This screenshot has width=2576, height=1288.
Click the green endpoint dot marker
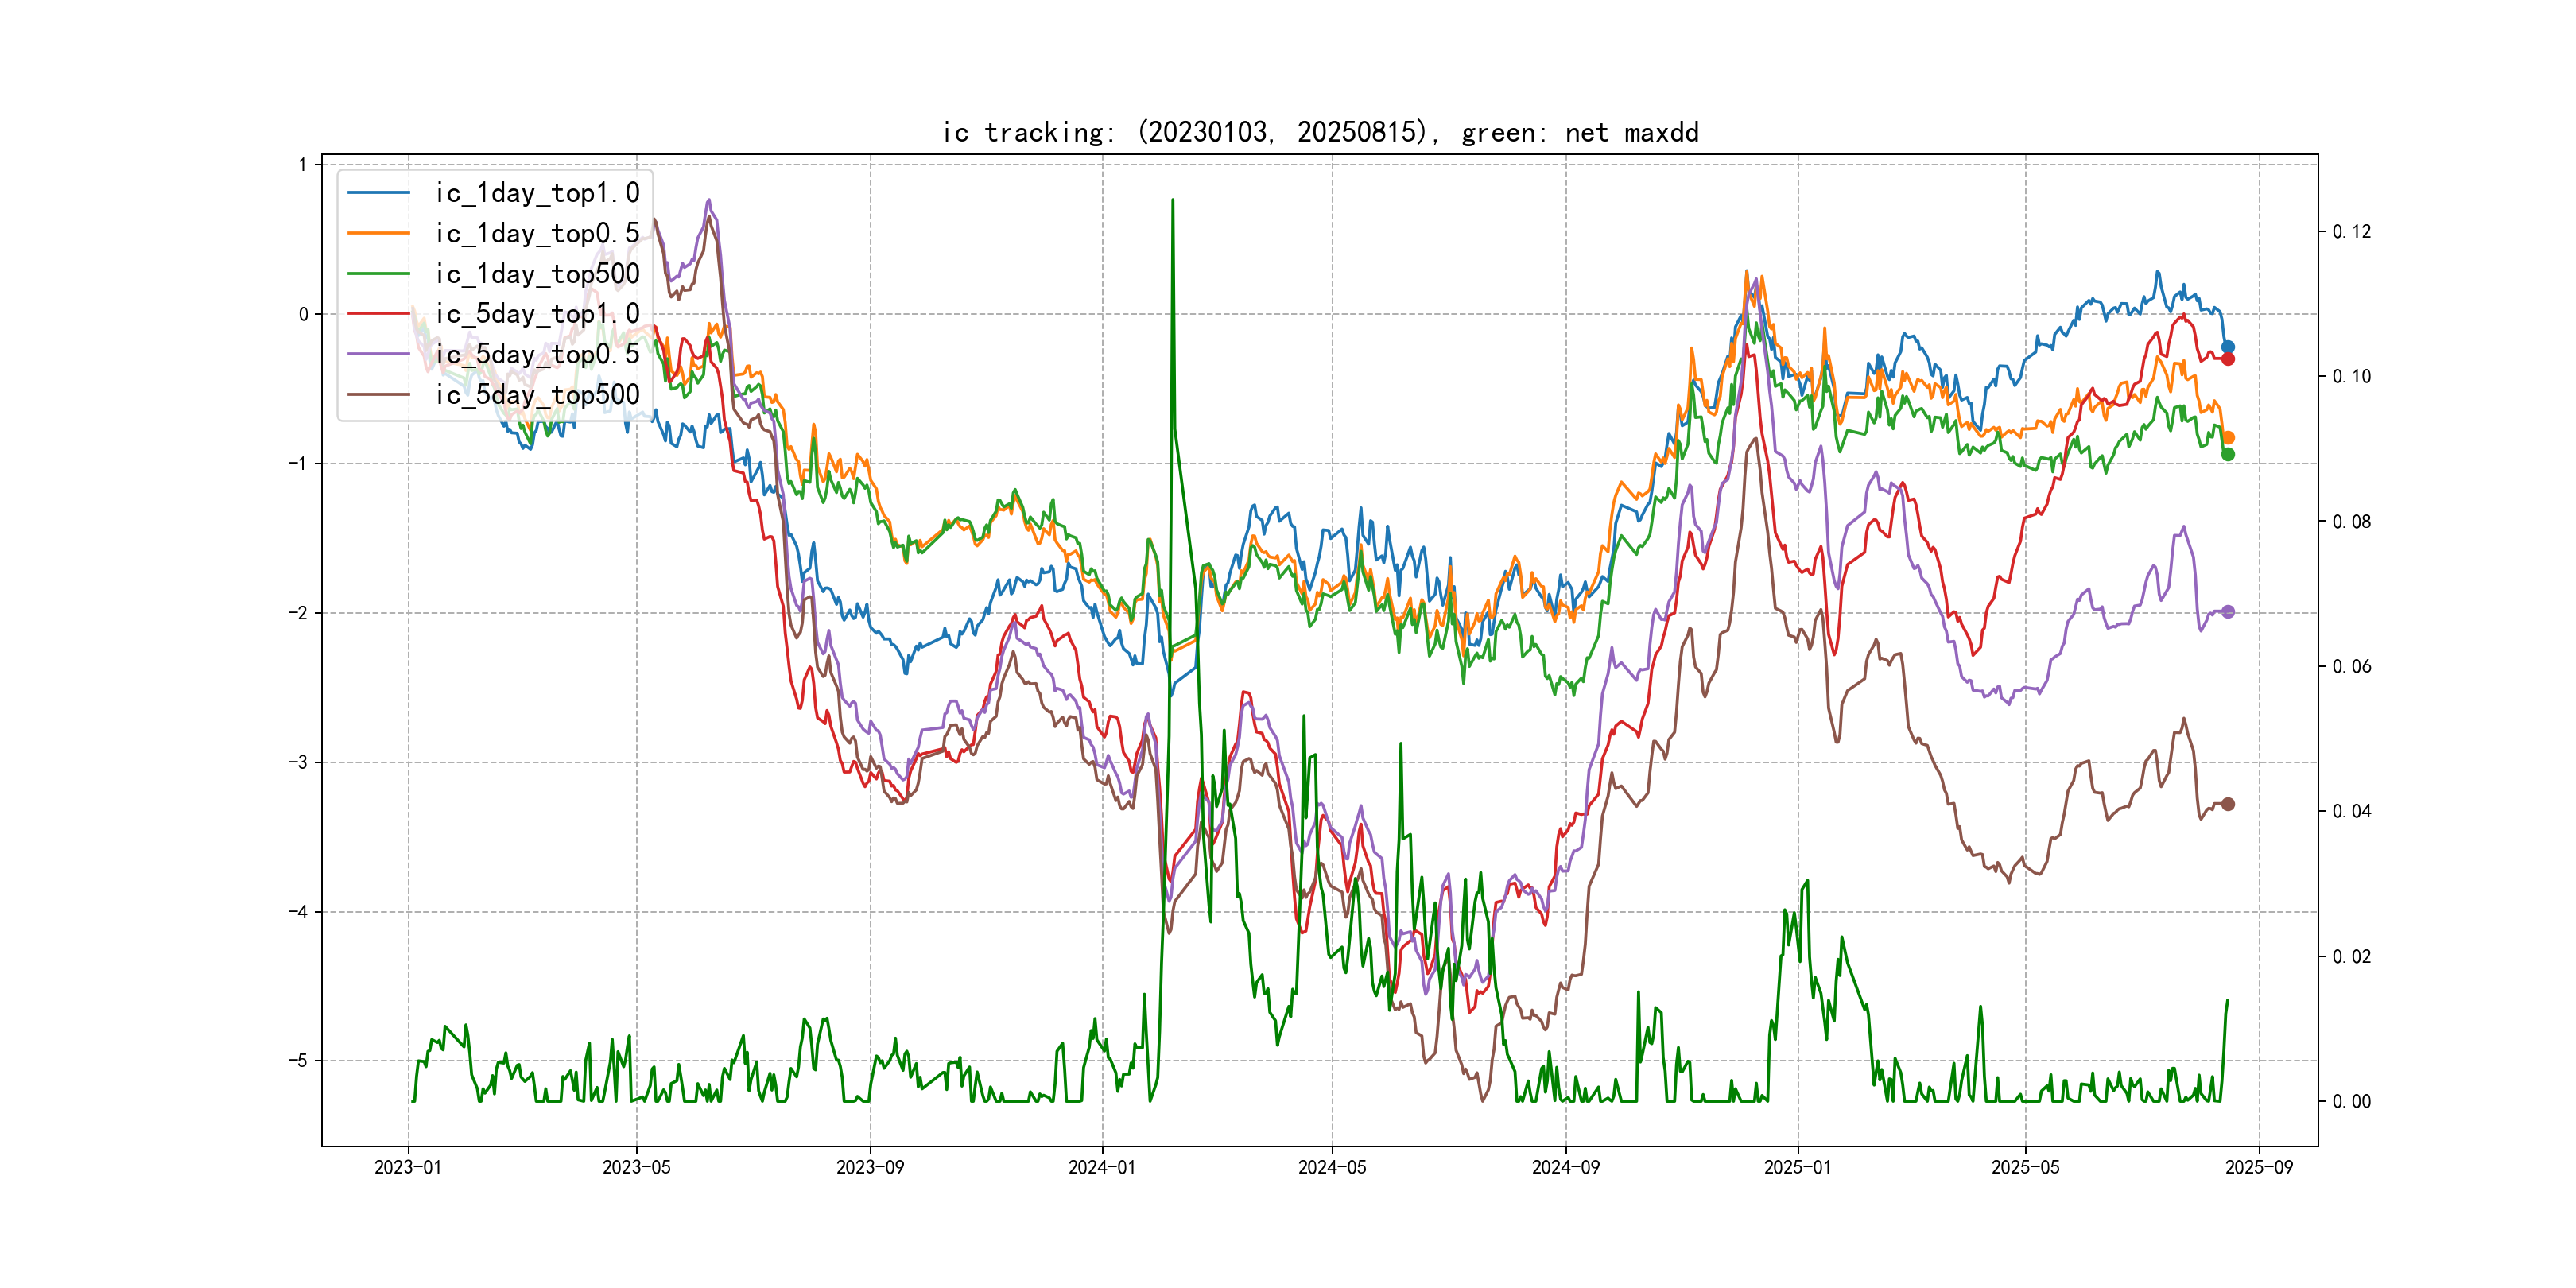pos(2228,454)
